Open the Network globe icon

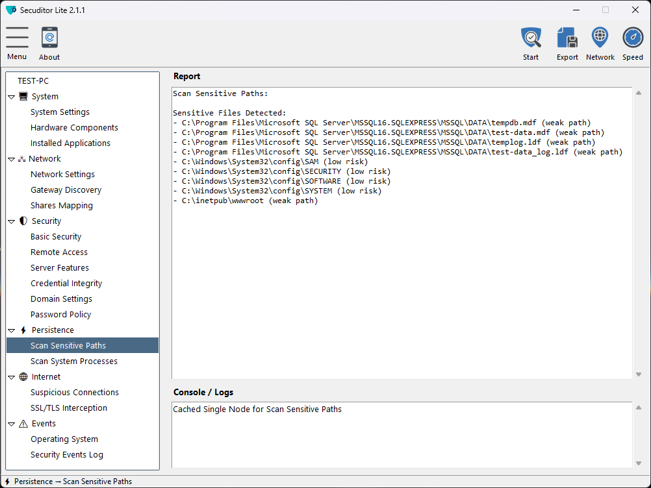tap(600, 38)
